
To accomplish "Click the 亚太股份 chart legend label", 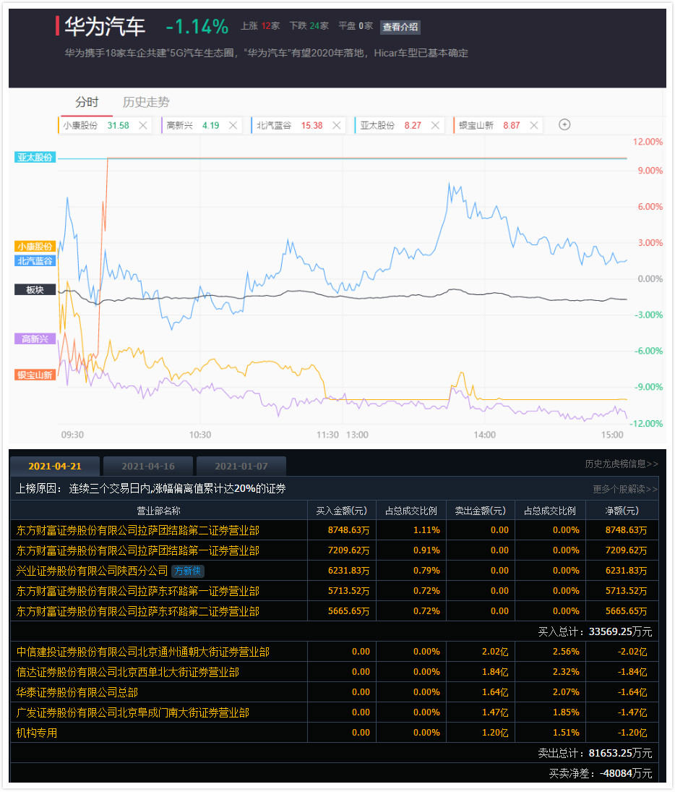I will pos(35,157).
